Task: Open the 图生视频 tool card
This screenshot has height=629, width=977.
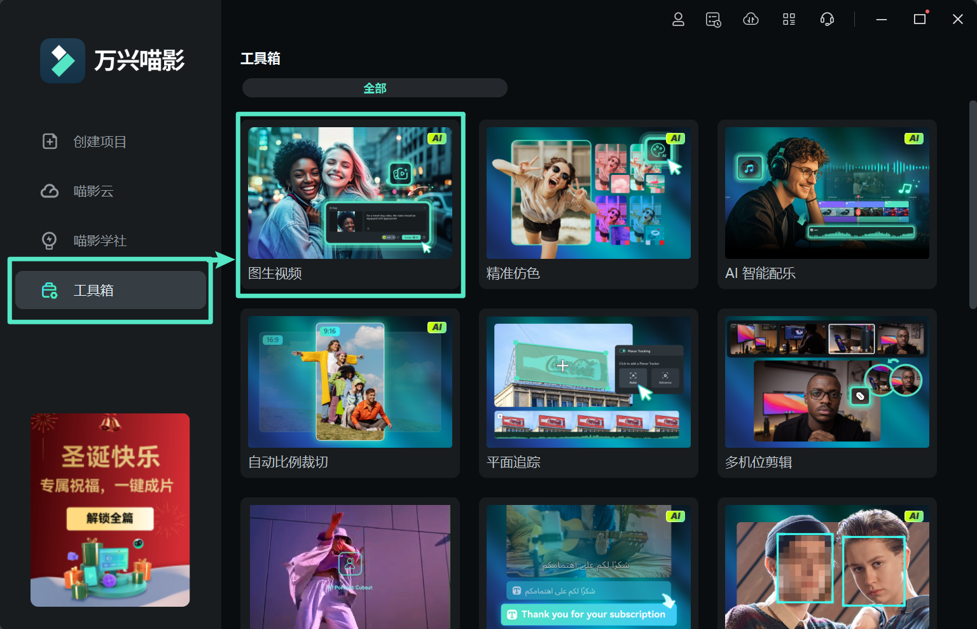Action: (x=350, y=204)
